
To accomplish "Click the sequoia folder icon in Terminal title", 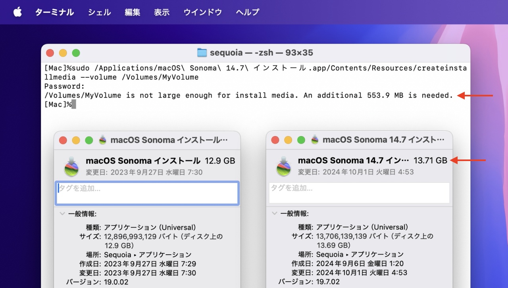I will (202, 53).
